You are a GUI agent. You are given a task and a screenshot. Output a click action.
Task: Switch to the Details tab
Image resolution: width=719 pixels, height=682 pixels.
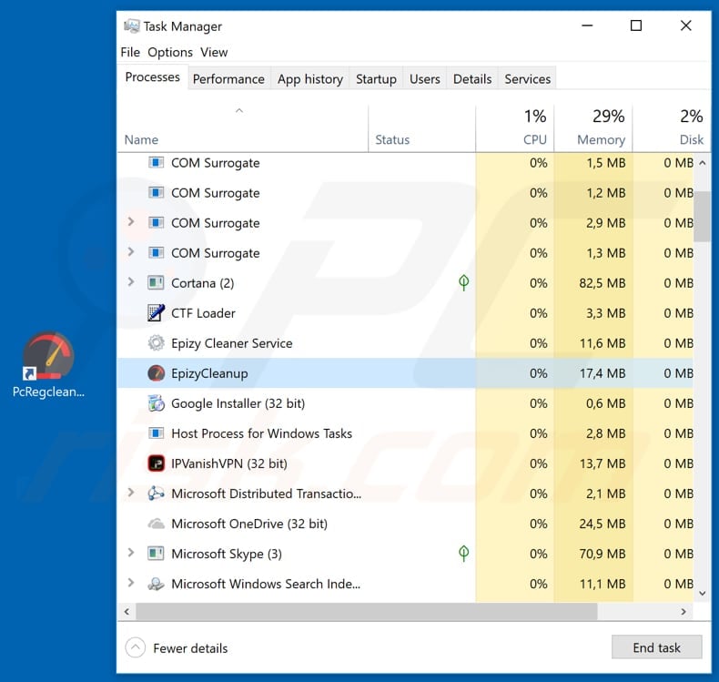click(472, 79)
